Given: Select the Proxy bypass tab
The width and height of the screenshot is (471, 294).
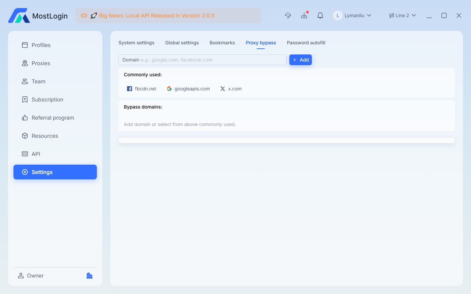Looking at the screenshot, I should point(261,43).
